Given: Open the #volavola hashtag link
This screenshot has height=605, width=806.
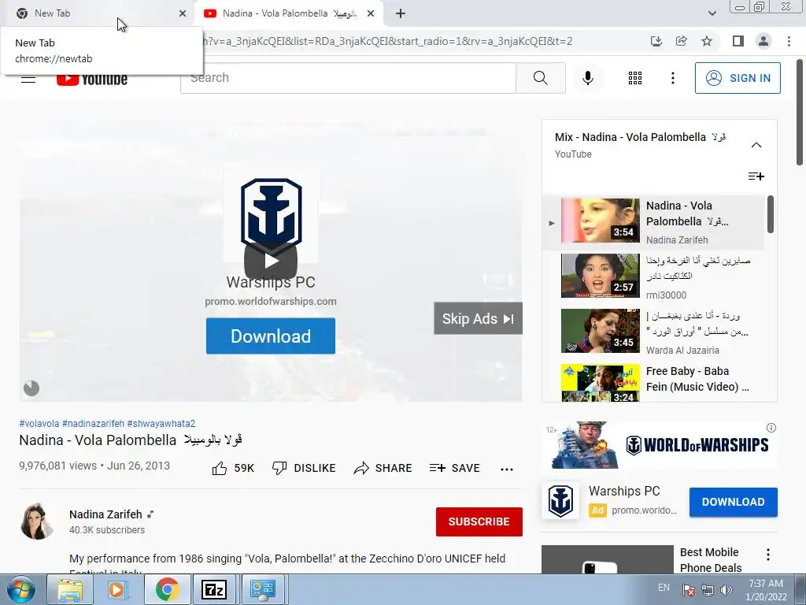Looking at the screenshot, I should coord(39,424).
